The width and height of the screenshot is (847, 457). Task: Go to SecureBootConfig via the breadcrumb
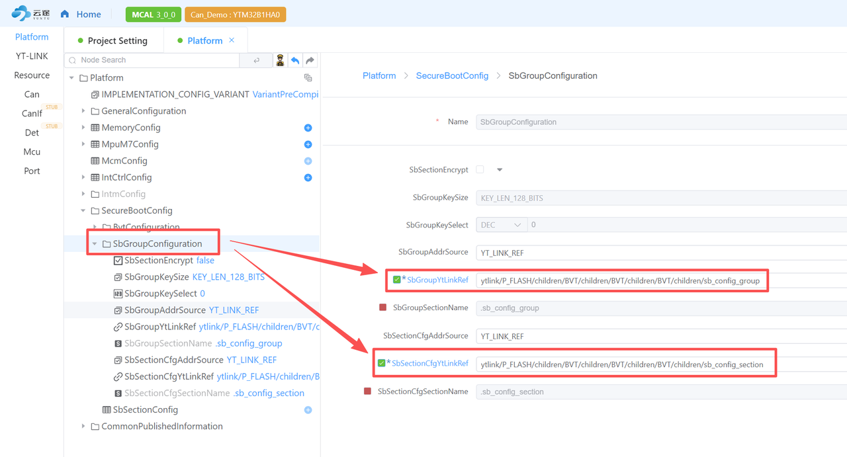(452, 76)
